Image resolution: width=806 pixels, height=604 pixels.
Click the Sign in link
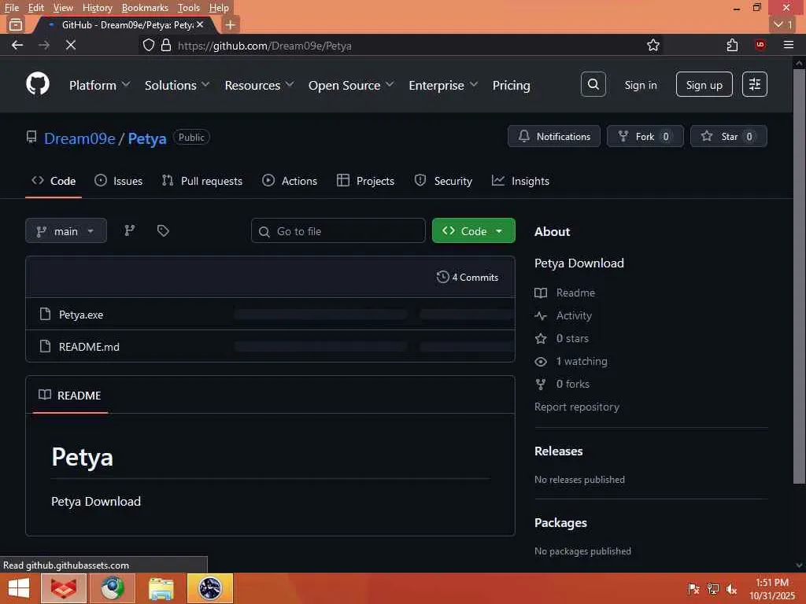(x=641, y=85)
